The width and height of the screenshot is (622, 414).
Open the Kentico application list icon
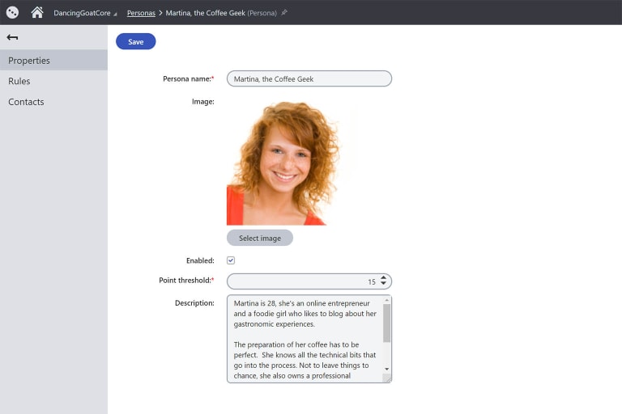point(12,12)
